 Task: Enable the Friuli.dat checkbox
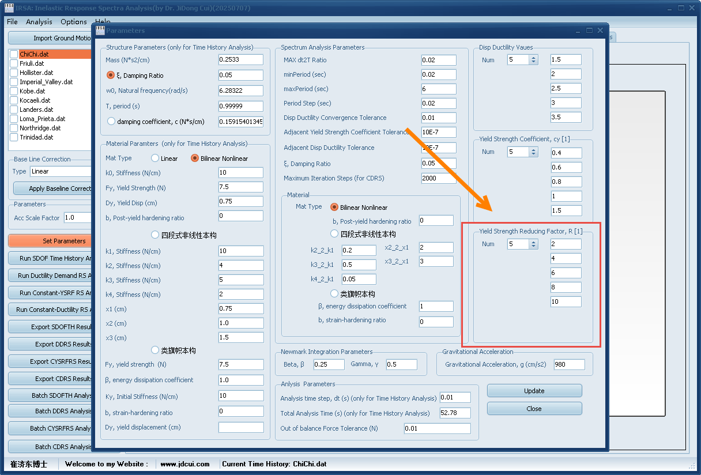[x=14, y=63]
